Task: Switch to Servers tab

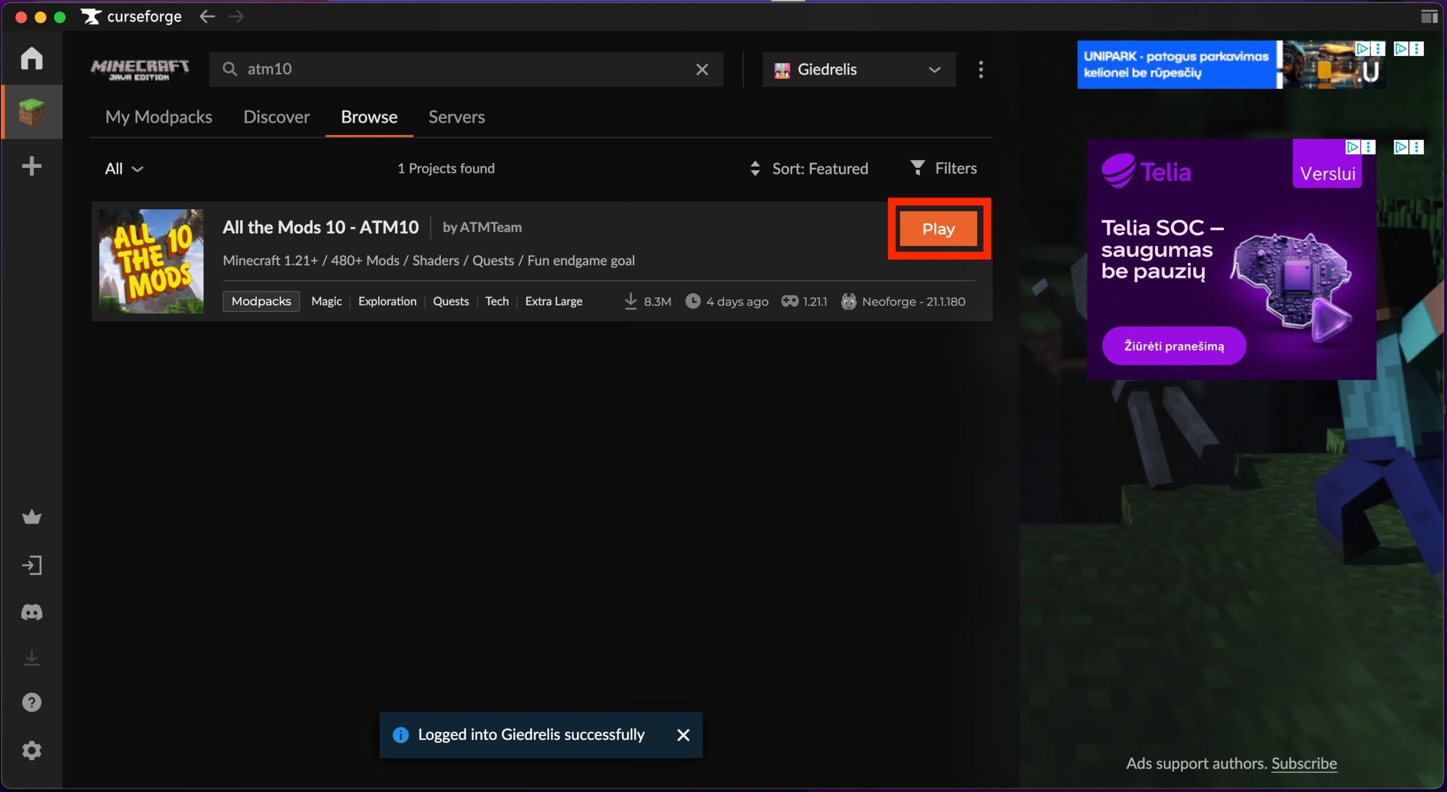Action: click(x=457, y=116)
